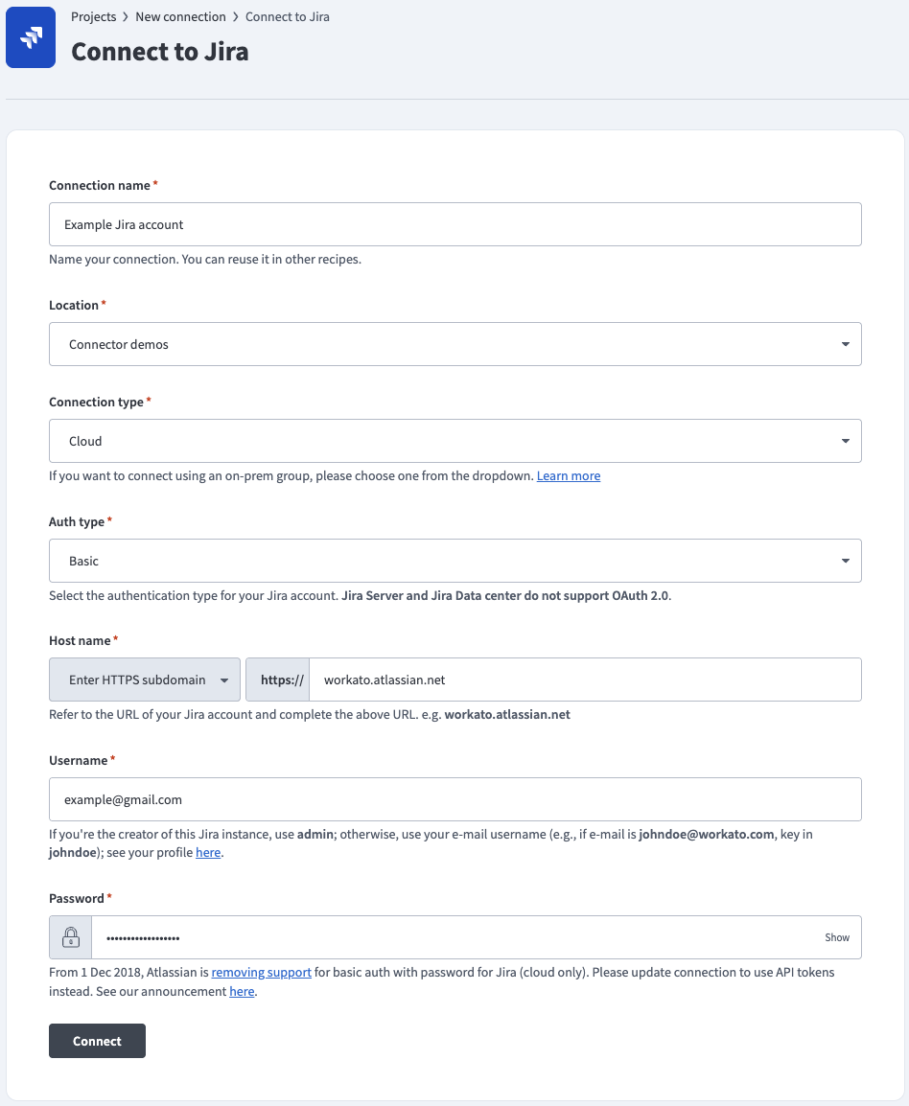Open the Auth type dropdown
Image resolution: width=909 pixels, height=1106 pixels.
pos(454,560)
